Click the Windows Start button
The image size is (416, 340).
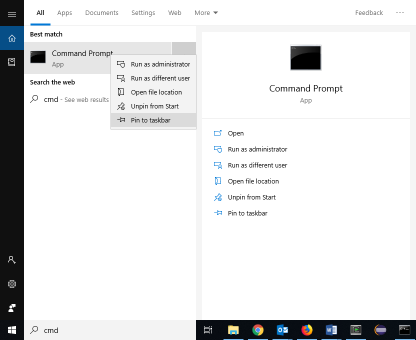point(12,330)
